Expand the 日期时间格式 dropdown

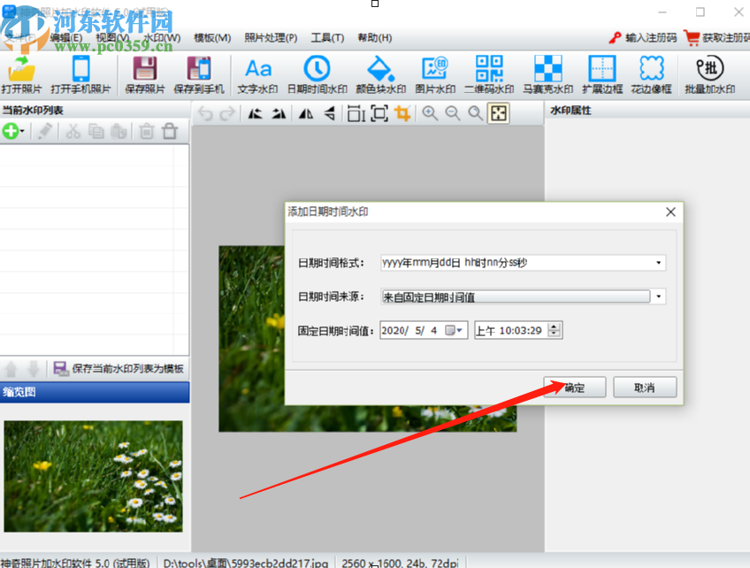pyautogui.click(x=658, y=263)
